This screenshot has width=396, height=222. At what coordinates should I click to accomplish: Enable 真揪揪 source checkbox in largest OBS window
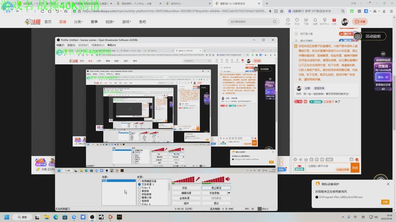point(140,191)
